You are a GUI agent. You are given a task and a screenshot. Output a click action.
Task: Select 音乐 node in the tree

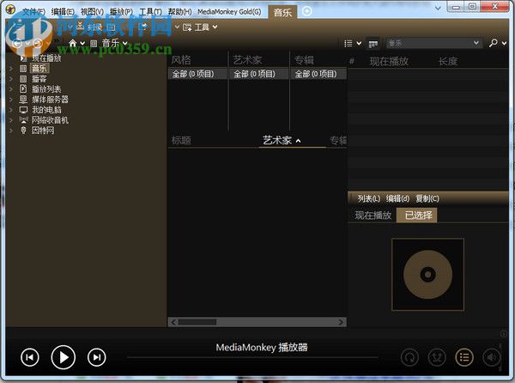coord(39,69)
